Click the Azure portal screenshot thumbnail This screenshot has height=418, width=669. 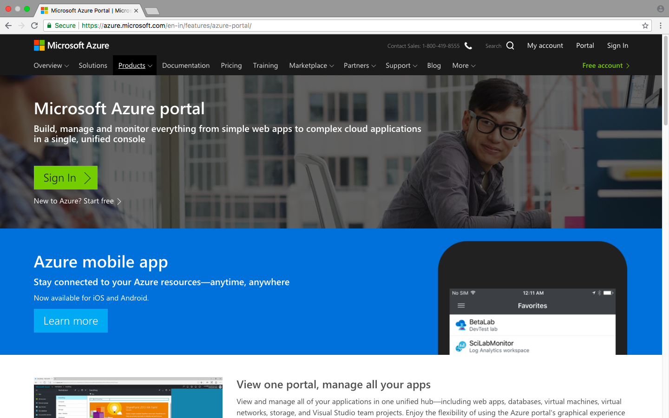128,398
